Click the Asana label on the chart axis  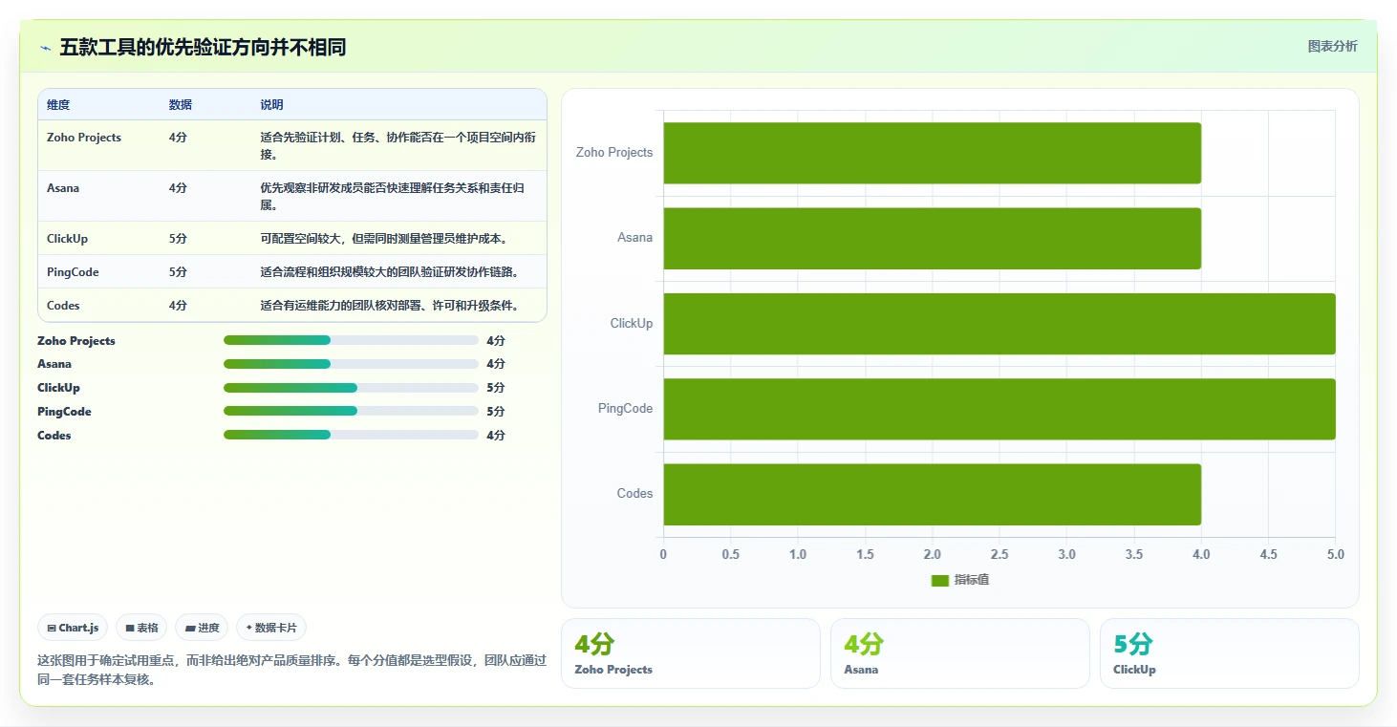pyautogui.click(x=635, y=238)
